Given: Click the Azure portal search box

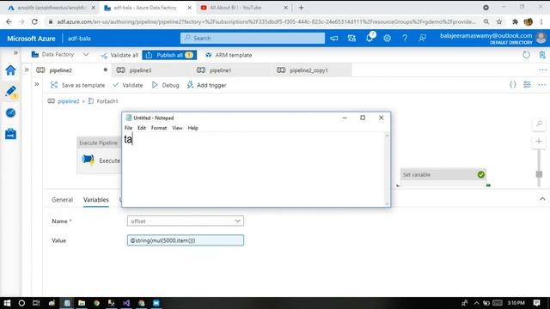Looking at the screenshot, I should 253,38.
